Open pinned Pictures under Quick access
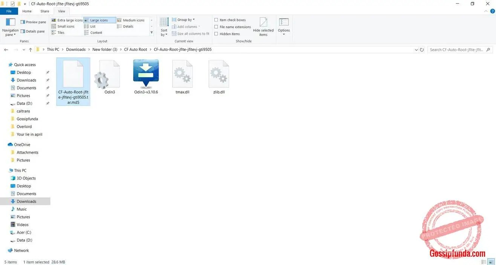 [23, 96]
